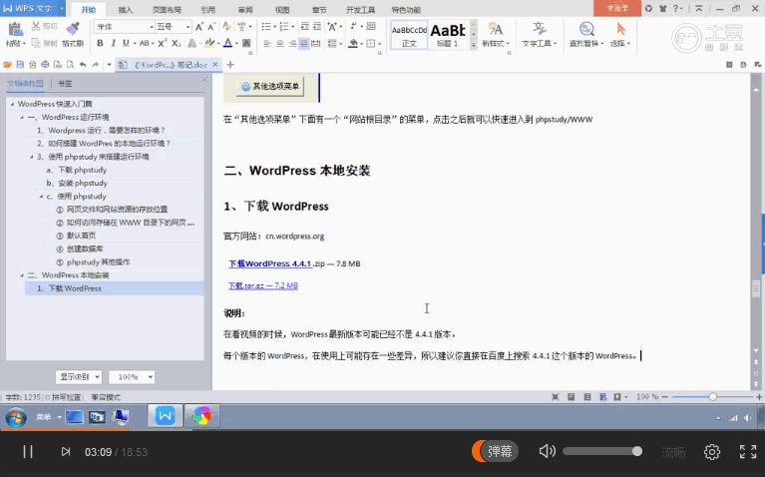Click the undo arrow icon
Viewport: 765px width, 477px height.
click(x=83, y=65)
